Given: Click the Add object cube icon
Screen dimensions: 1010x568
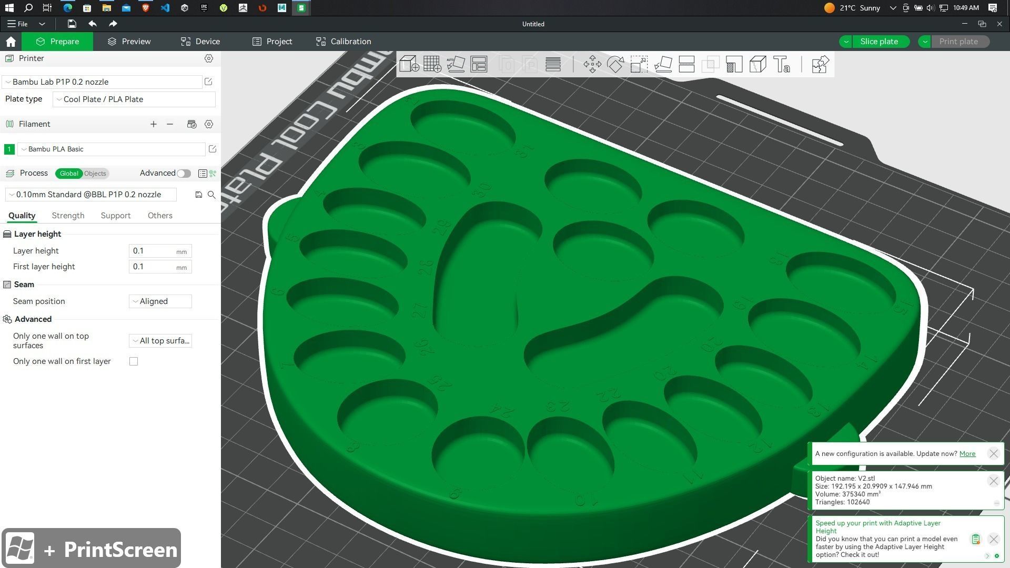Looking at the screenshot, I should click(409, 64).
